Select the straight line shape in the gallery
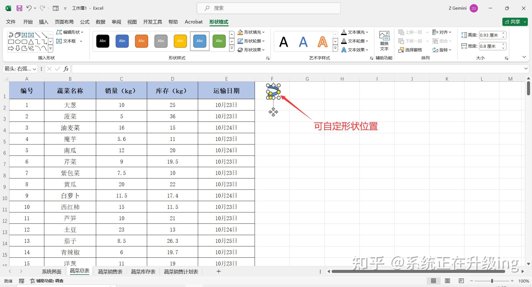This screenshot has width=532, height=287. click(38, 35)
